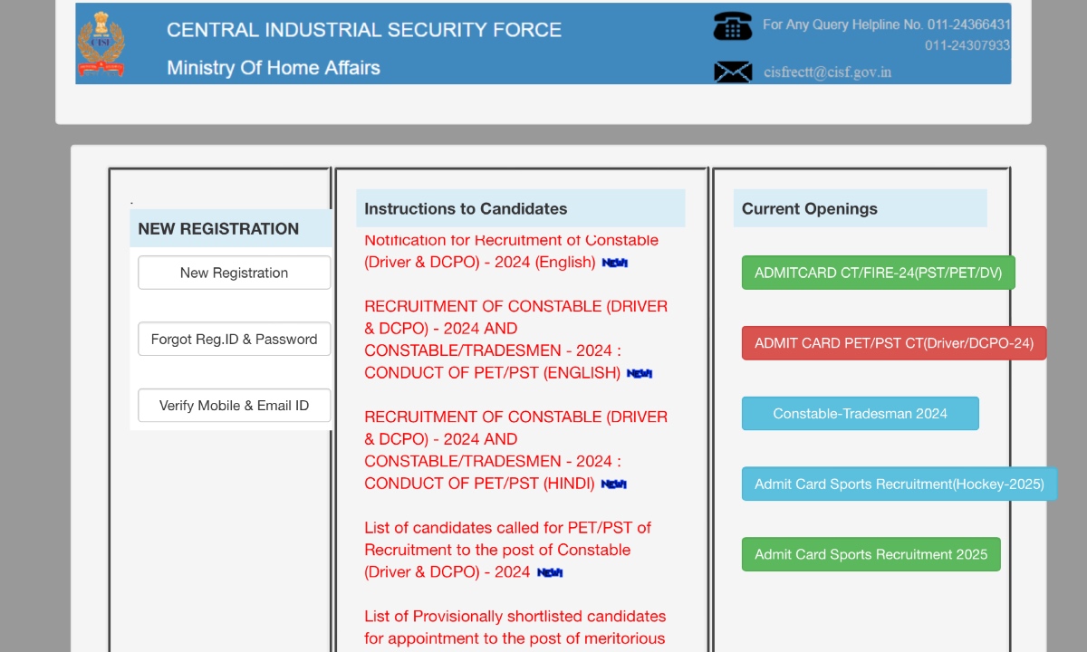Screen dimensions: 1087x652
Task: Choose Forgot Reg.ID & Password
Action: click(x=234, y=340)
